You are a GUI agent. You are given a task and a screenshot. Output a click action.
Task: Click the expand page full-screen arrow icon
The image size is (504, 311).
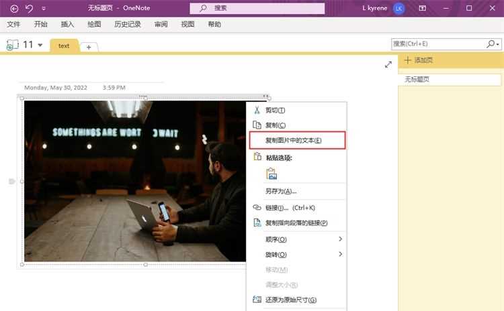coord(388,64)
